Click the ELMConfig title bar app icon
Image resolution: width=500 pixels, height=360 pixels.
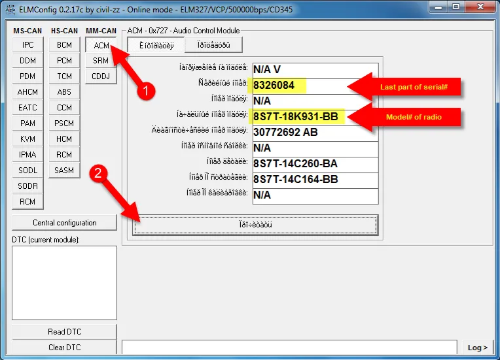(9, 7)
